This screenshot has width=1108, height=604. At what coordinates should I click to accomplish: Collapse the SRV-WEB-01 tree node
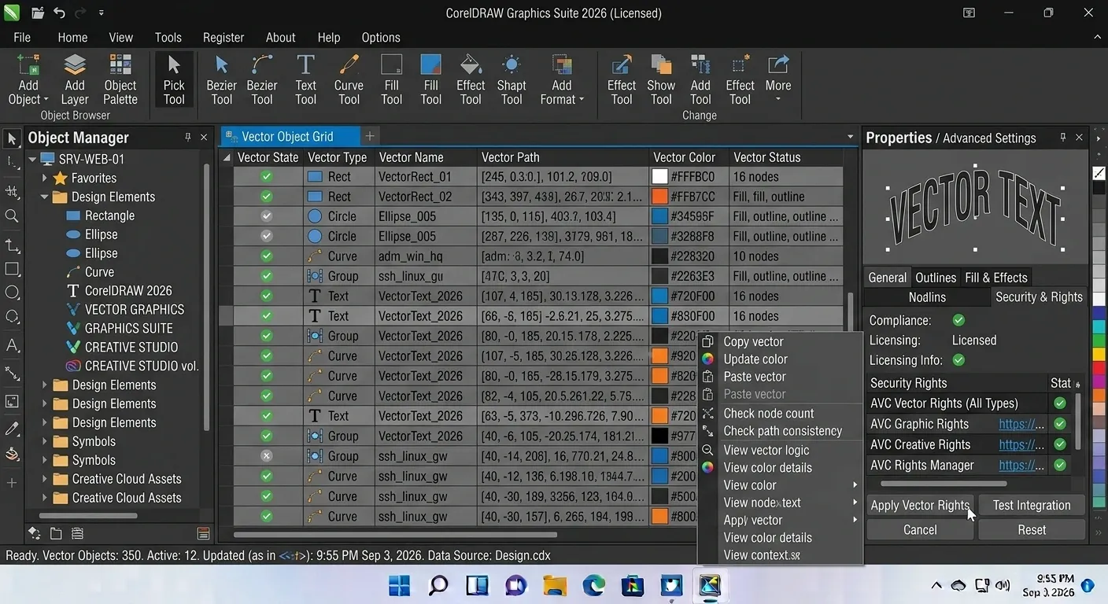[x=32, y=159]
